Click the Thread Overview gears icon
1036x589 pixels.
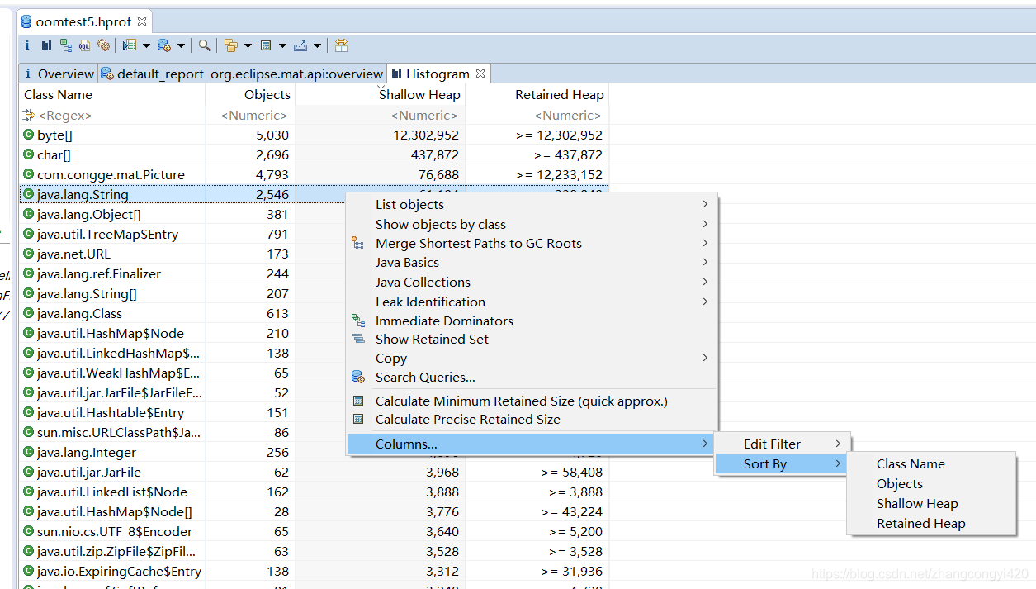(x=104, y=45)
